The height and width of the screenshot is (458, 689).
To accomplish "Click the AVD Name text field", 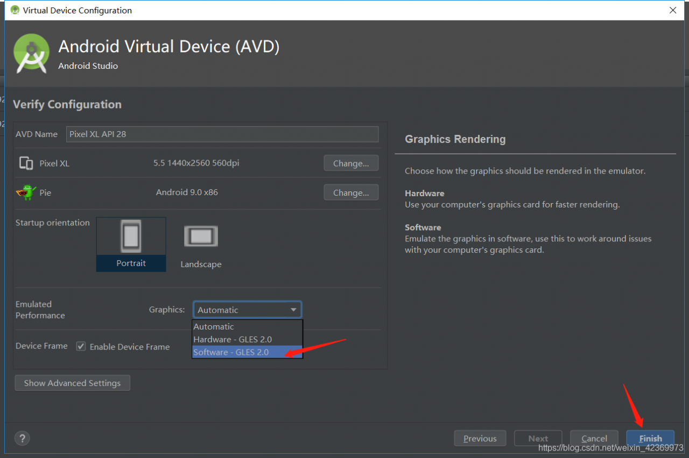I will (x=222, y=134).
